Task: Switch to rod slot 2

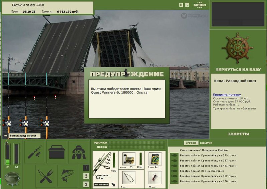Action: point(86,176)
